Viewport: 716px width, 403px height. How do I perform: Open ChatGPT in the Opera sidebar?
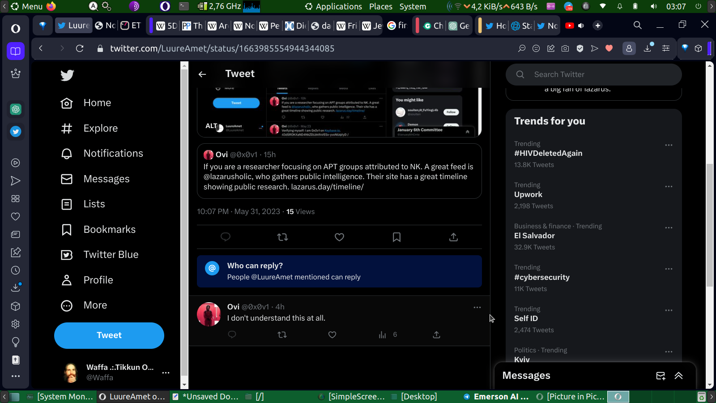coord(16,109)
